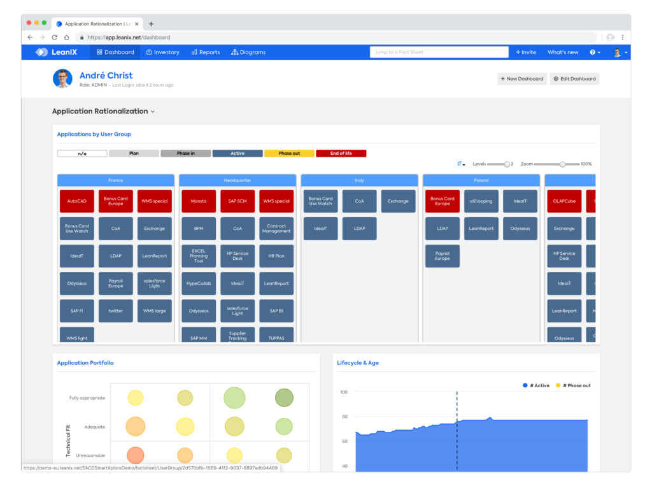
Task: Click the LeanIX logo icon
Action: pos(41,52)
